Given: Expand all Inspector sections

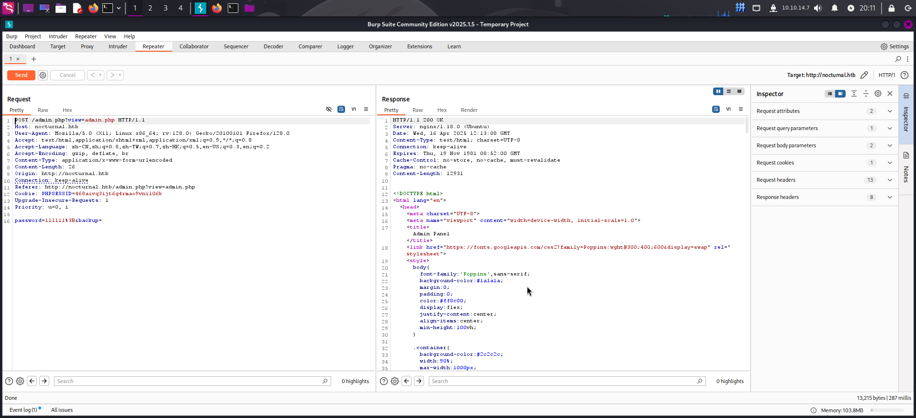Looking at the screenshot, I should [x=854, y=94].
